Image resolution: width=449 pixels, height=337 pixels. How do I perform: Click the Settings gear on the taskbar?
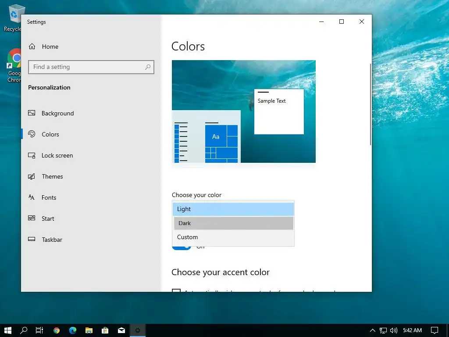(138, 330)
